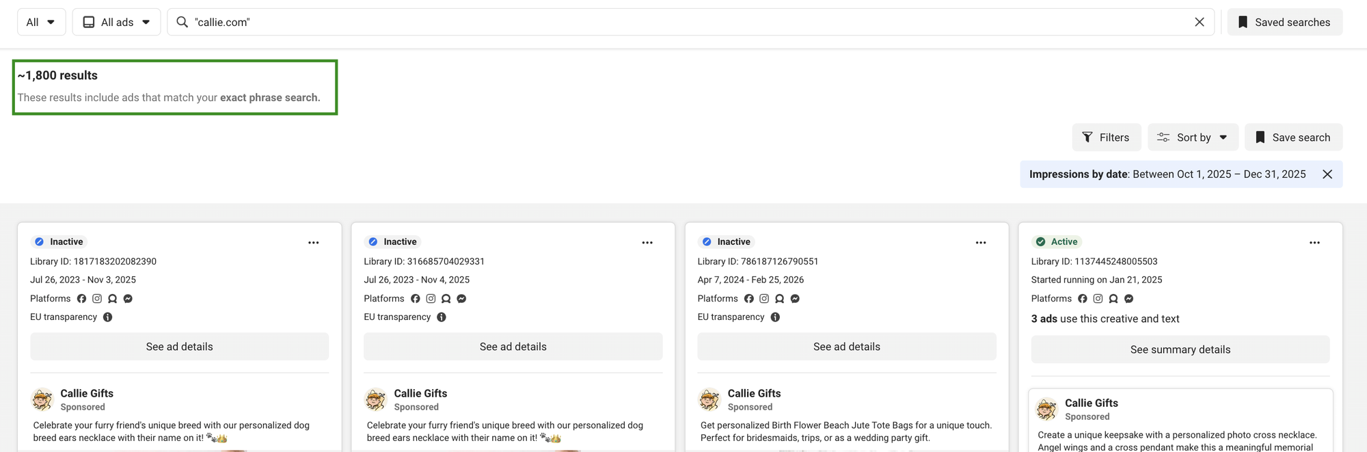1367x452 pixels.
Task: Clear the search field with the X icon
Action: [x=1199, y=22]
